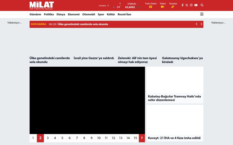Go to slide 12
Viewport: 233px width, 145px height.
tap(113, 138)
